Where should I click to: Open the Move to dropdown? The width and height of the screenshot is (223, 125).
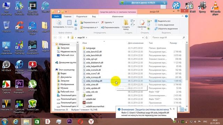point(89,22)
